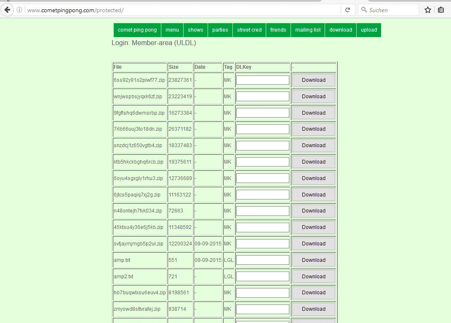Click the DLKey column header

(x=244, y=67)
